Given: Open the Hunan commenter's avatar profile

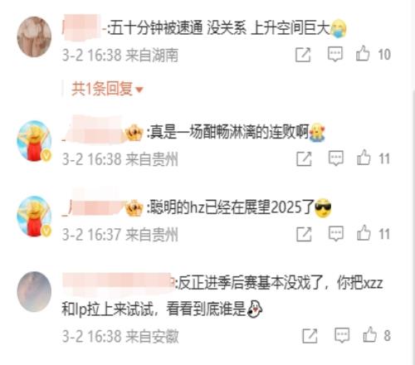Looking at the screenshot, I should pos(34,36).
